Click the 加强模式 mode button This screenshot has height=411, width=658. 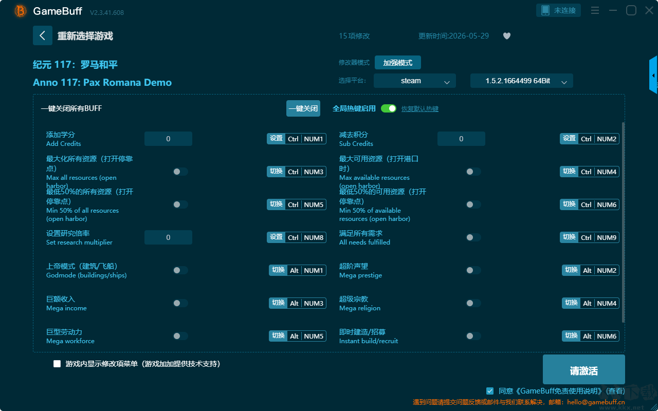(398, 63)
